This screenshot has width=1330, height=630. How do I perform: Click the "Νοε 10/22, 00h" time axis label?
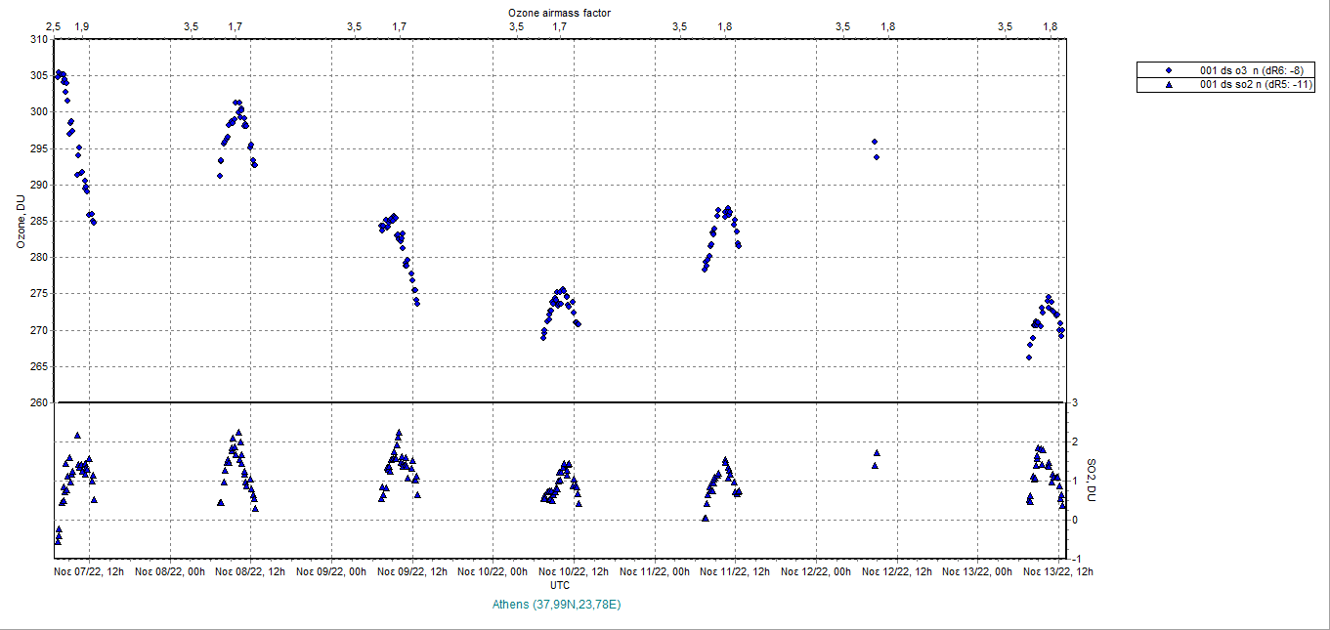493,571
